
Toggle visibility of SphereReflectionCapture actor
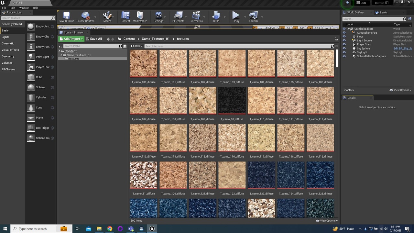click(x=344, y=56)
